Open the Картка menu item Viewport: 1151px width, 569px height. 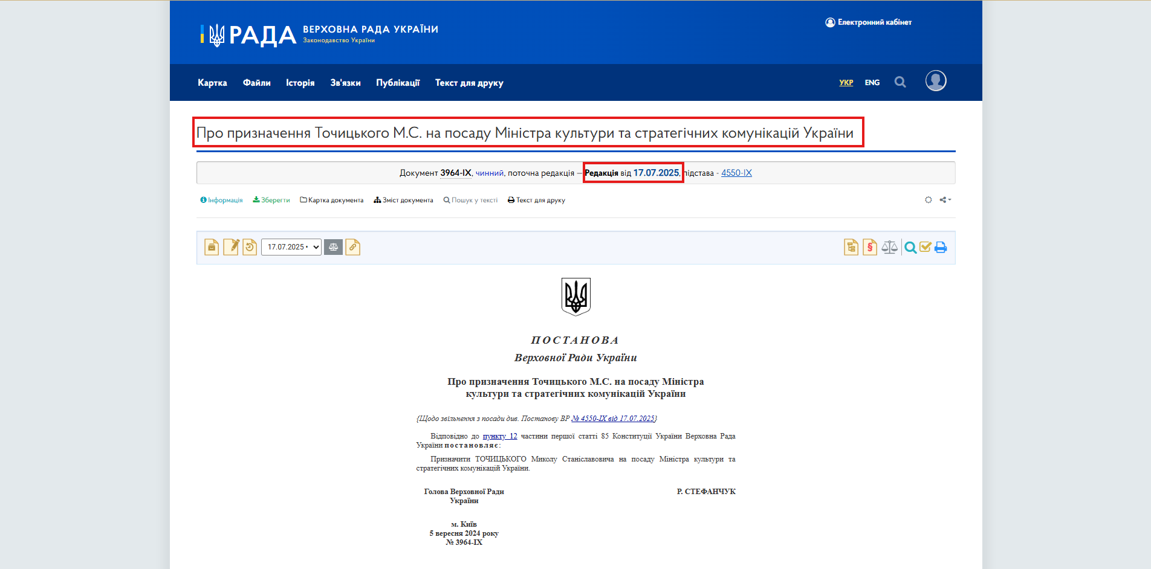tap(212, 83)
